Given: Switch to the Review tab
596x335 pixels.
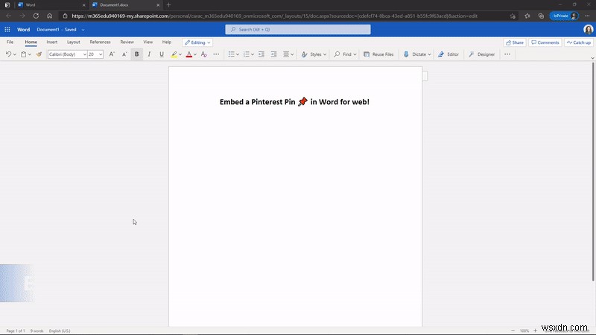Looking at the screenshot, I should pos(127,42).
